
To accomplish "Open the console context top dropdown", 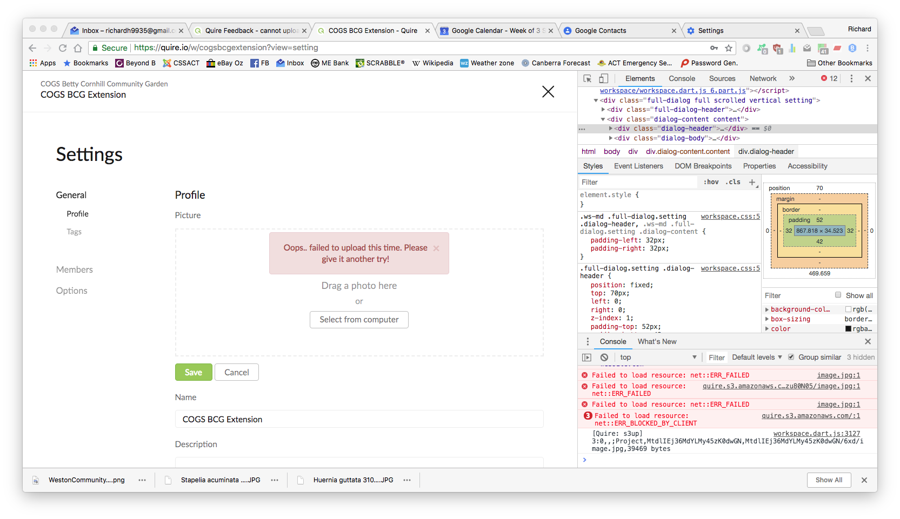I will click(x=658, y=358).
